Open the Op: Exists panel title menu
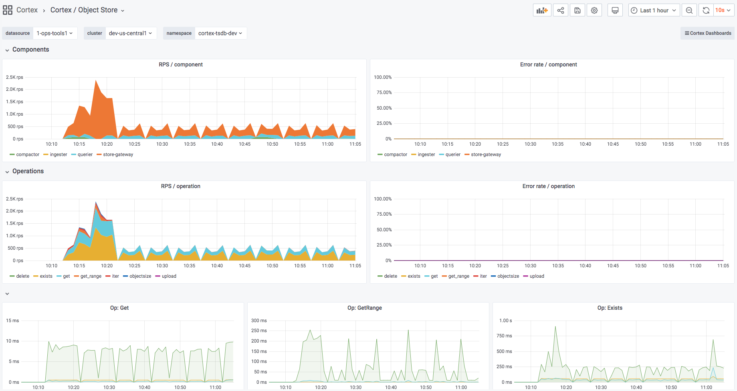 [610, 308]
